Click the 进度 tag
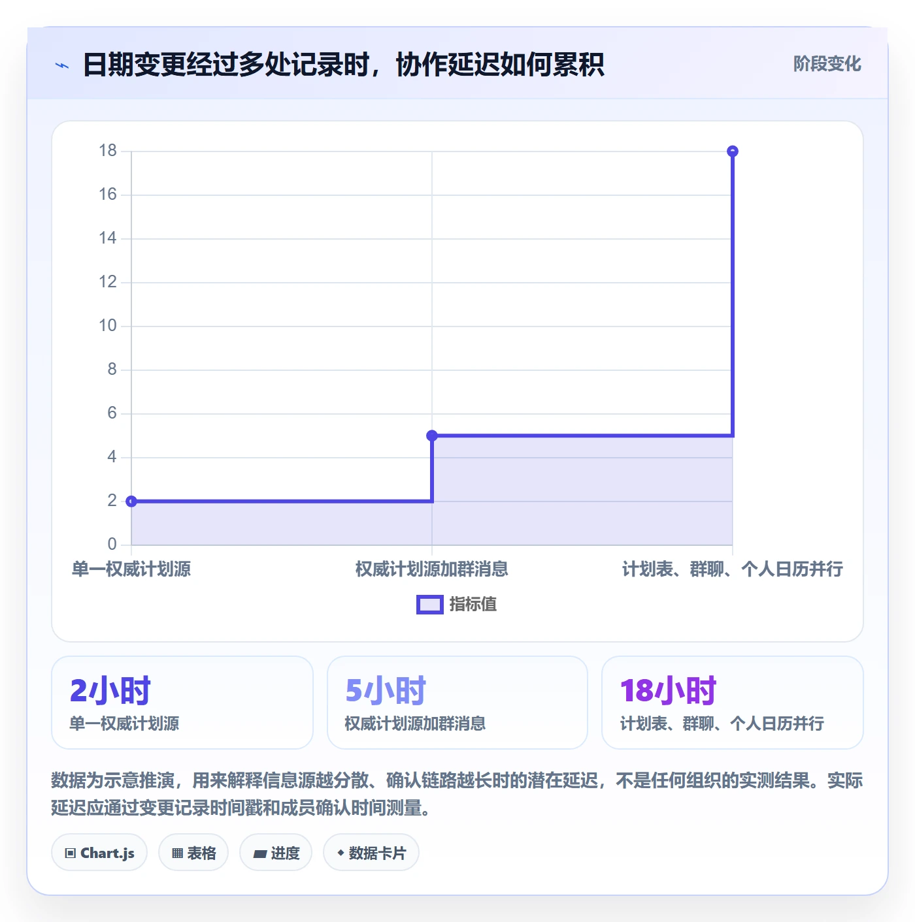This screenshot has width=915, height=922. tap(276, 853)
